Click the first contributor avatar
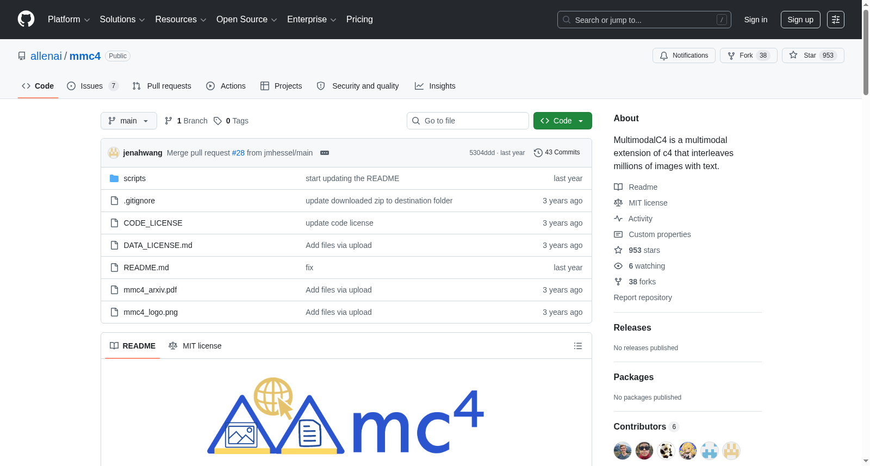870x466 pixels. point(623,451)
